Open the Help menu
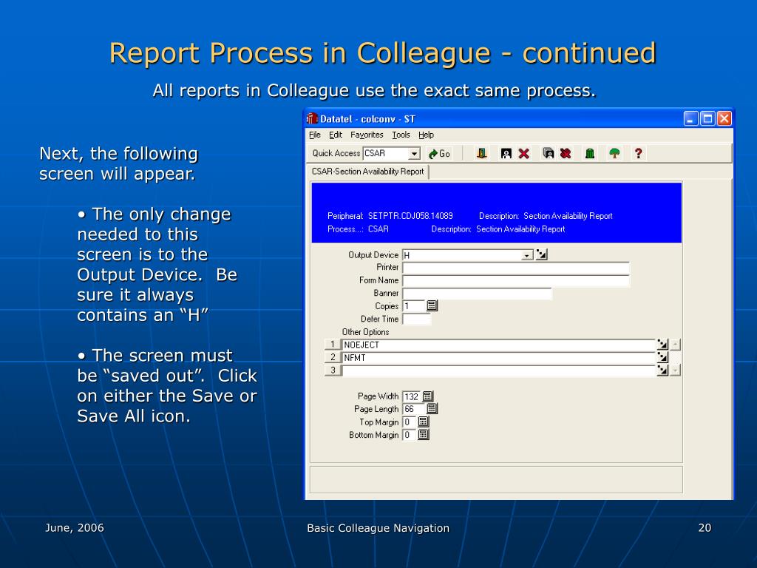The height and width of the screenshot is (568, 757). click(426, 135)
